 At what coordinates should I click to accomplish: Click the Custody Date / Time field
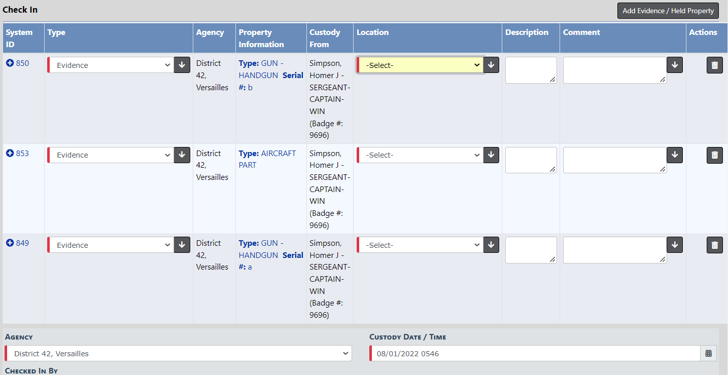(x=535, y=354)
